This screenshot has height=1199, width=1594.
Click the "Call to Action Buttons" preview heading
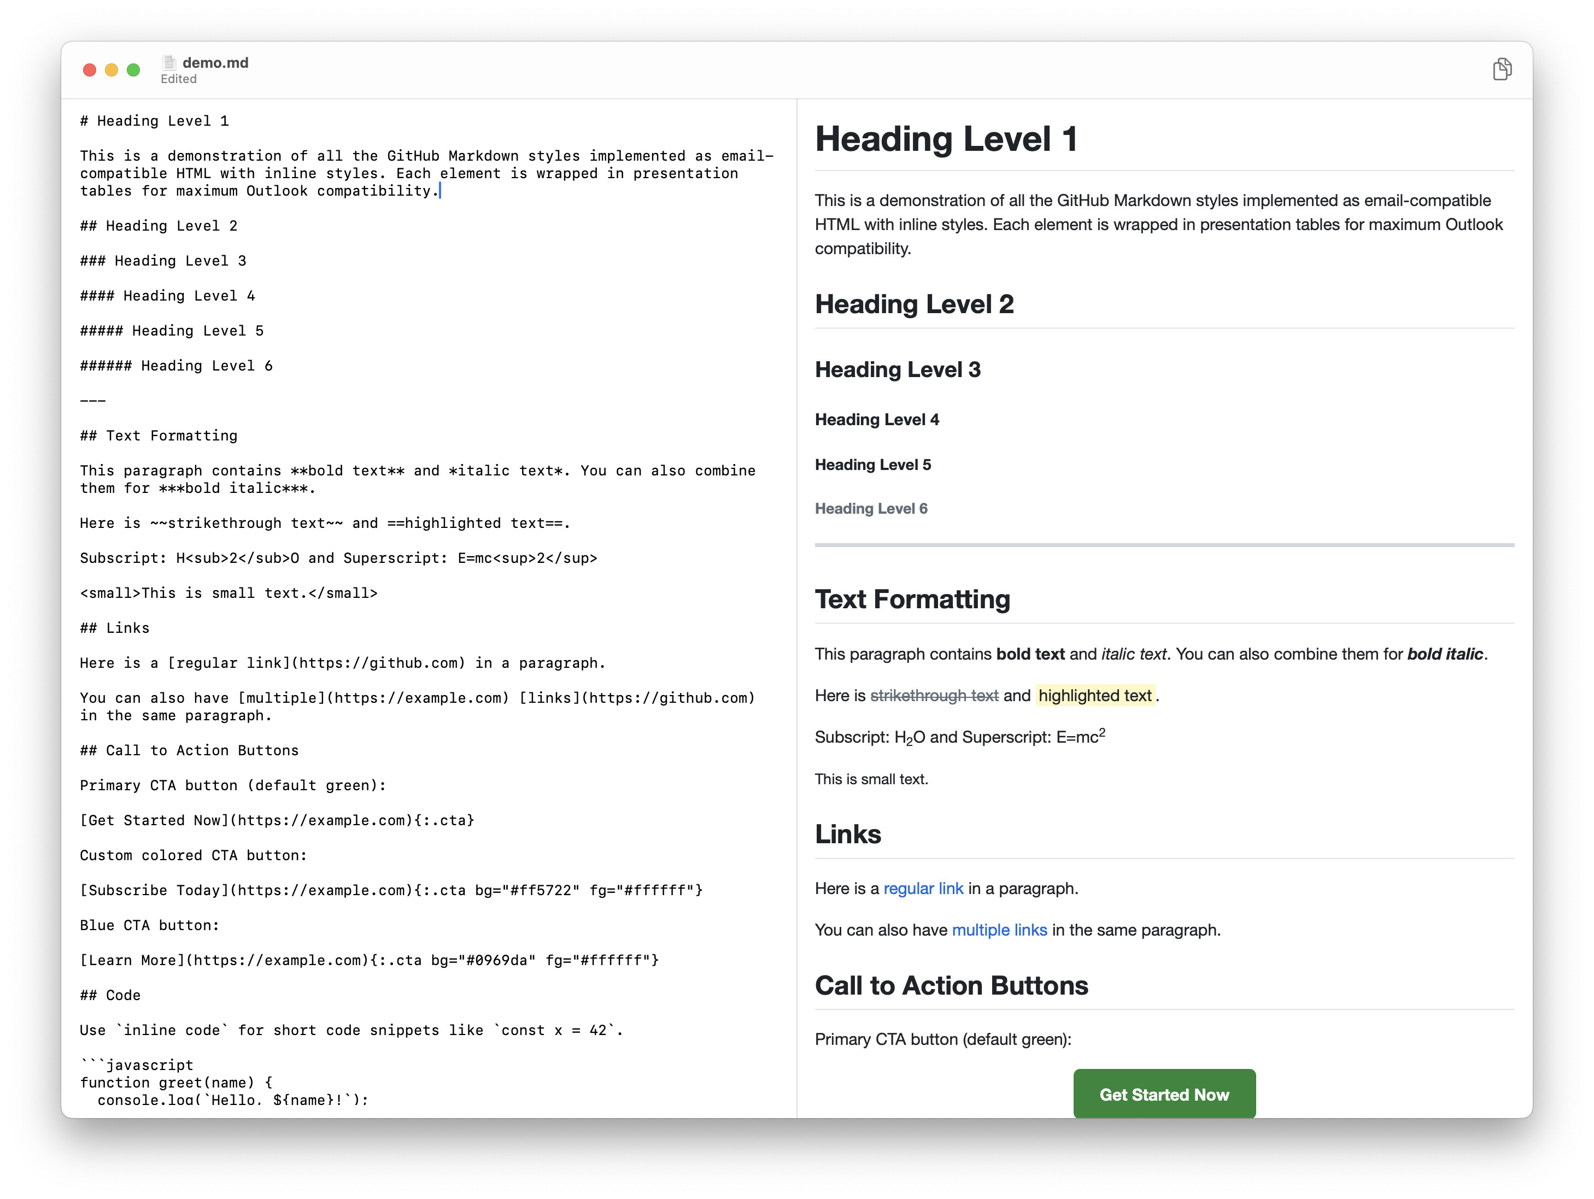coord(951,985)
